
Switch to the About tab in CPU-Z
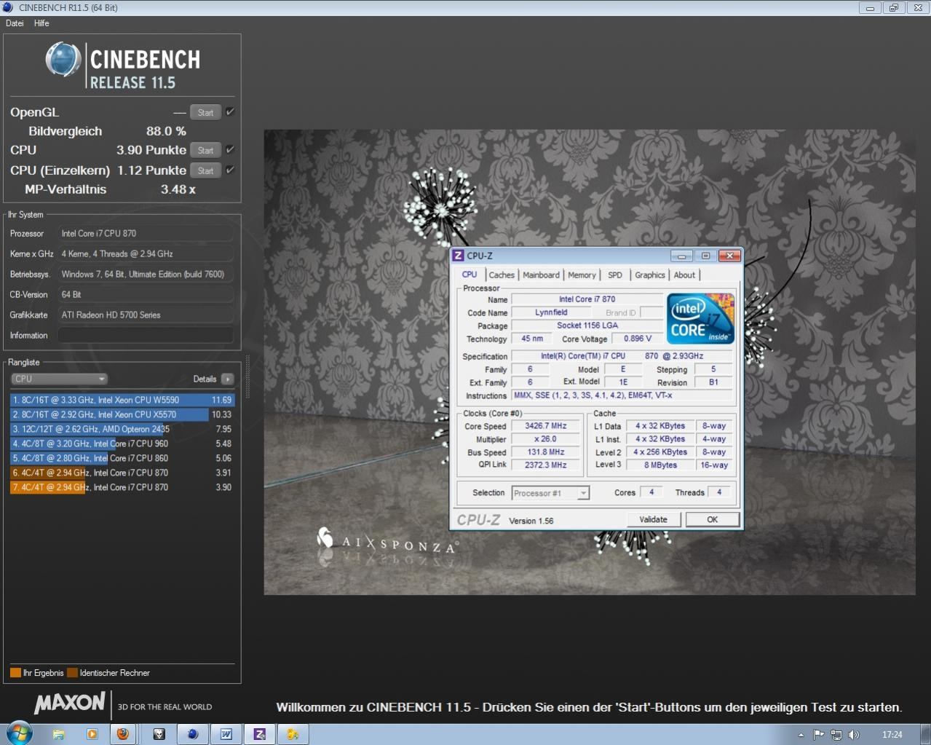click(684, 275)
